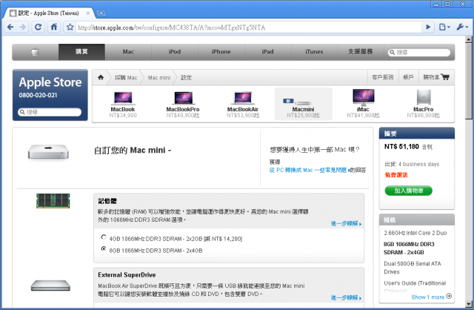This screenshot has width=474, height=310.
Task: Click the 0800-020-021 phone number
Action: point(38,96)
